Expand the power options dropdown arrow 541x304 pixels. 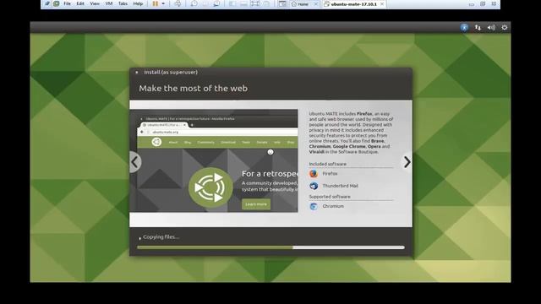coord(163,3)
